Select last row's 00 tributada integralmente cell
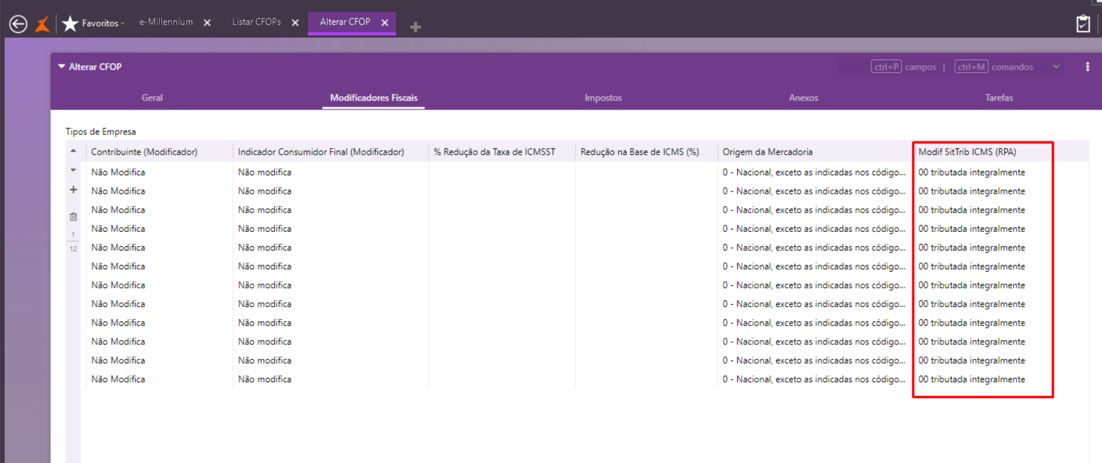Image resolution: width=1102 pixels, height=463 pixels. 983,379
